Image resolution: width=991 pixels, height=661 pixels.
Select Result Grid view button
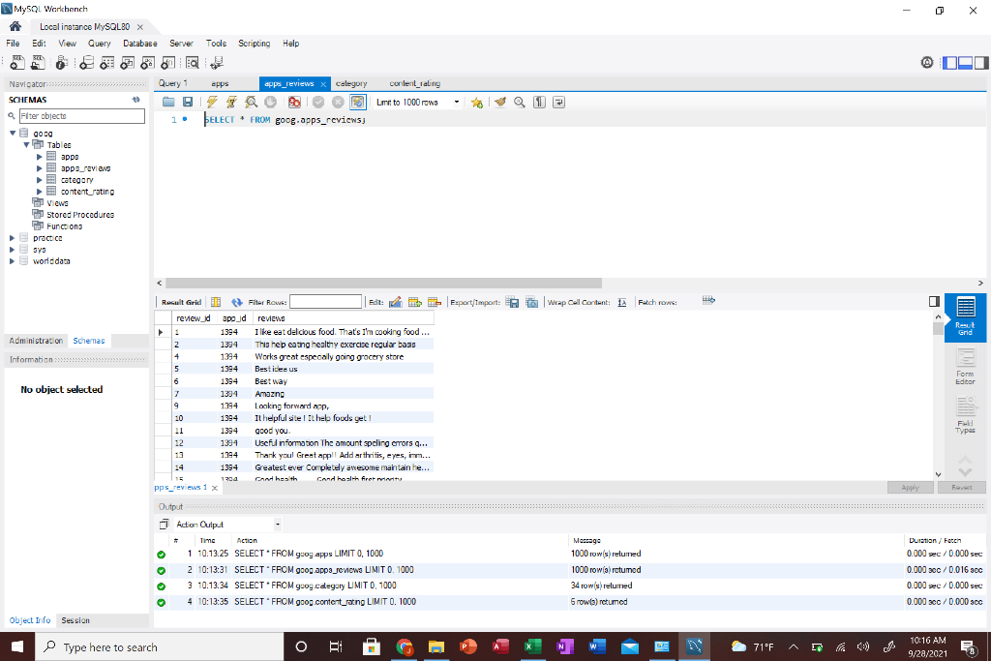click(965, 317)
